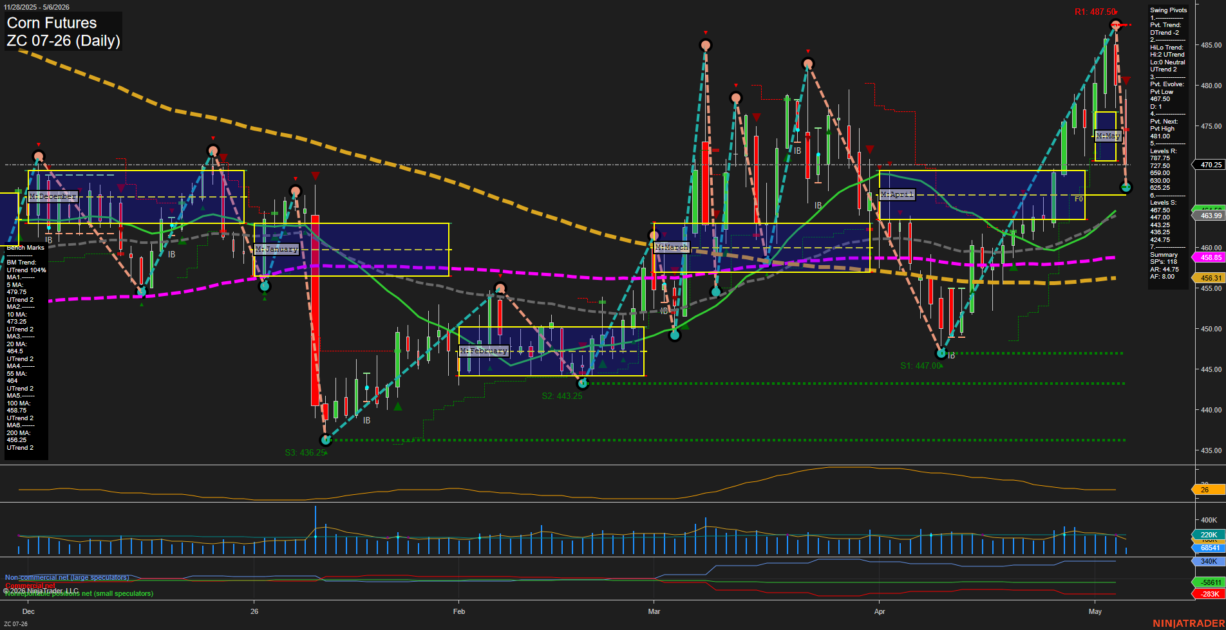Click the BM Trend UTrend 104% entry
Image resolution: width=1226 pixels, height=630 pixels.
26,266
